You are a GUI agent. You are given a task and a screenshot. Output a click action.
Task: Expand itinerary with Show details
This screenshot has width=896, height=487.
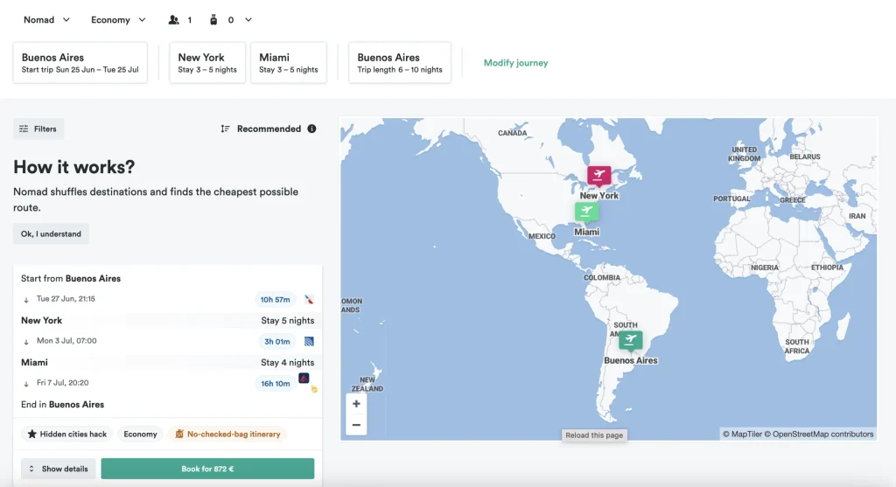pos(59,469)
